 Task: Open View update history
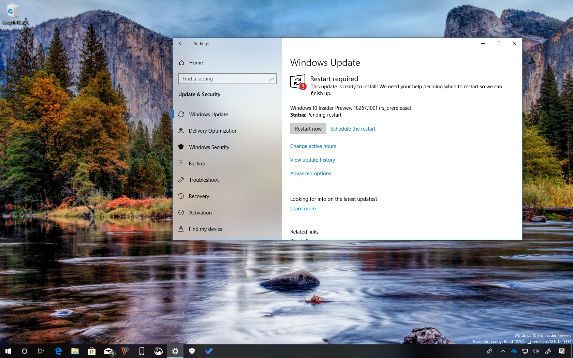click(x=312, y=160)
